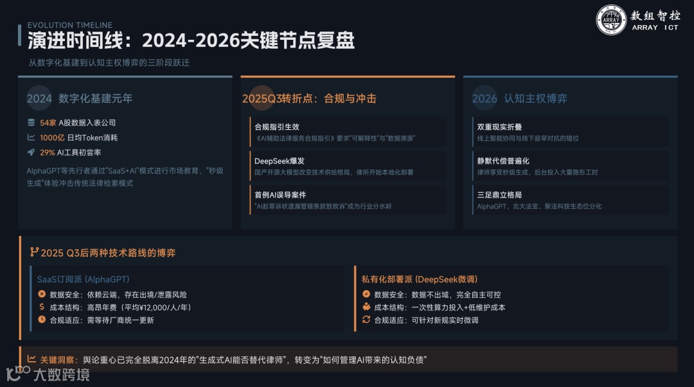Click subtitle 从数字化基建到认知主权博弈的三阶段跃迁

[x=109, y=63]
